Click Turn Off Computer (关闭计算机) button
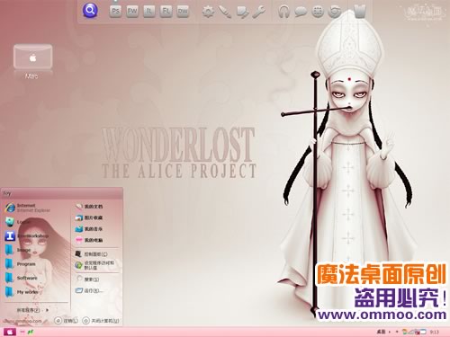Viewport: 450px width, 337px height. click(101, 321)
